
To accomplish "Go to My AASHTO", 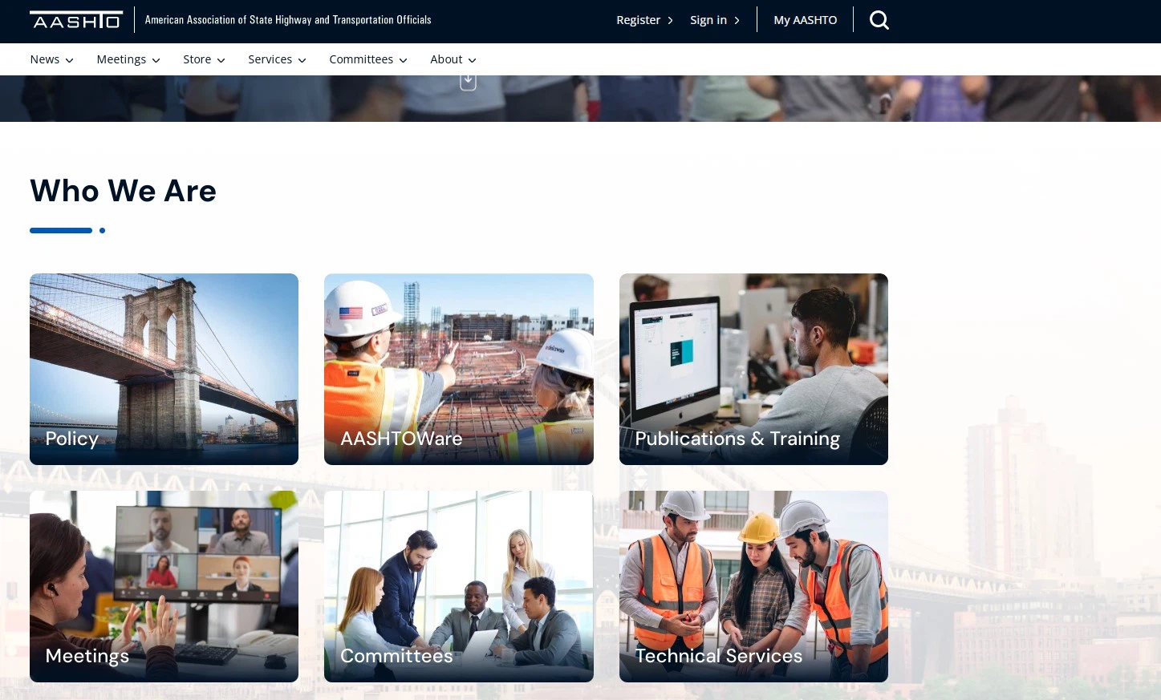I will 805,20.
